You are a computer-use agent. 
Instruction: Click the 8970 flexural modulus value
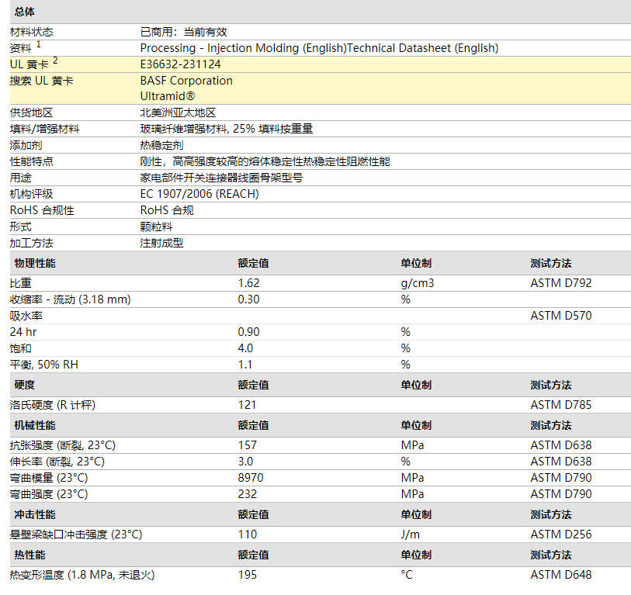251,478
